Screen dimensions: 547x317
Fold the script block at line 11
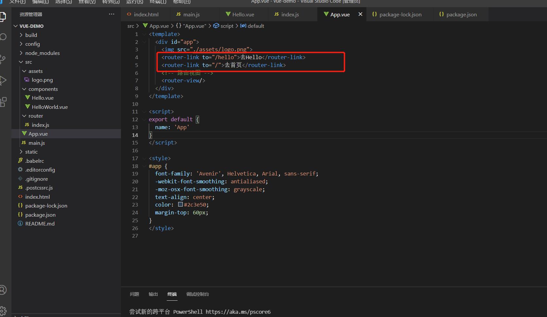pos(144,111)
